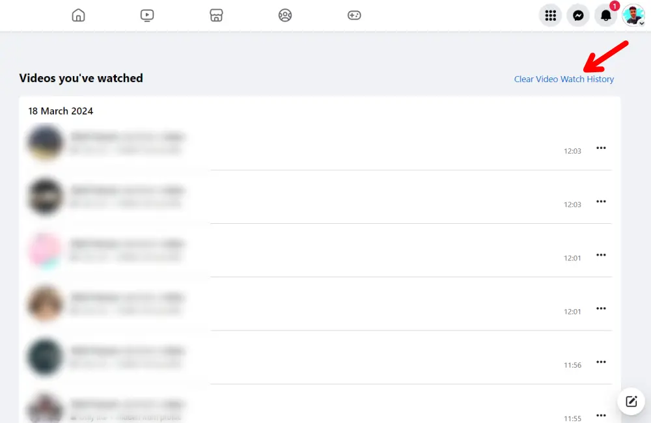
Task: Open the fourth watched video's title text
Action: click(128, 297)
